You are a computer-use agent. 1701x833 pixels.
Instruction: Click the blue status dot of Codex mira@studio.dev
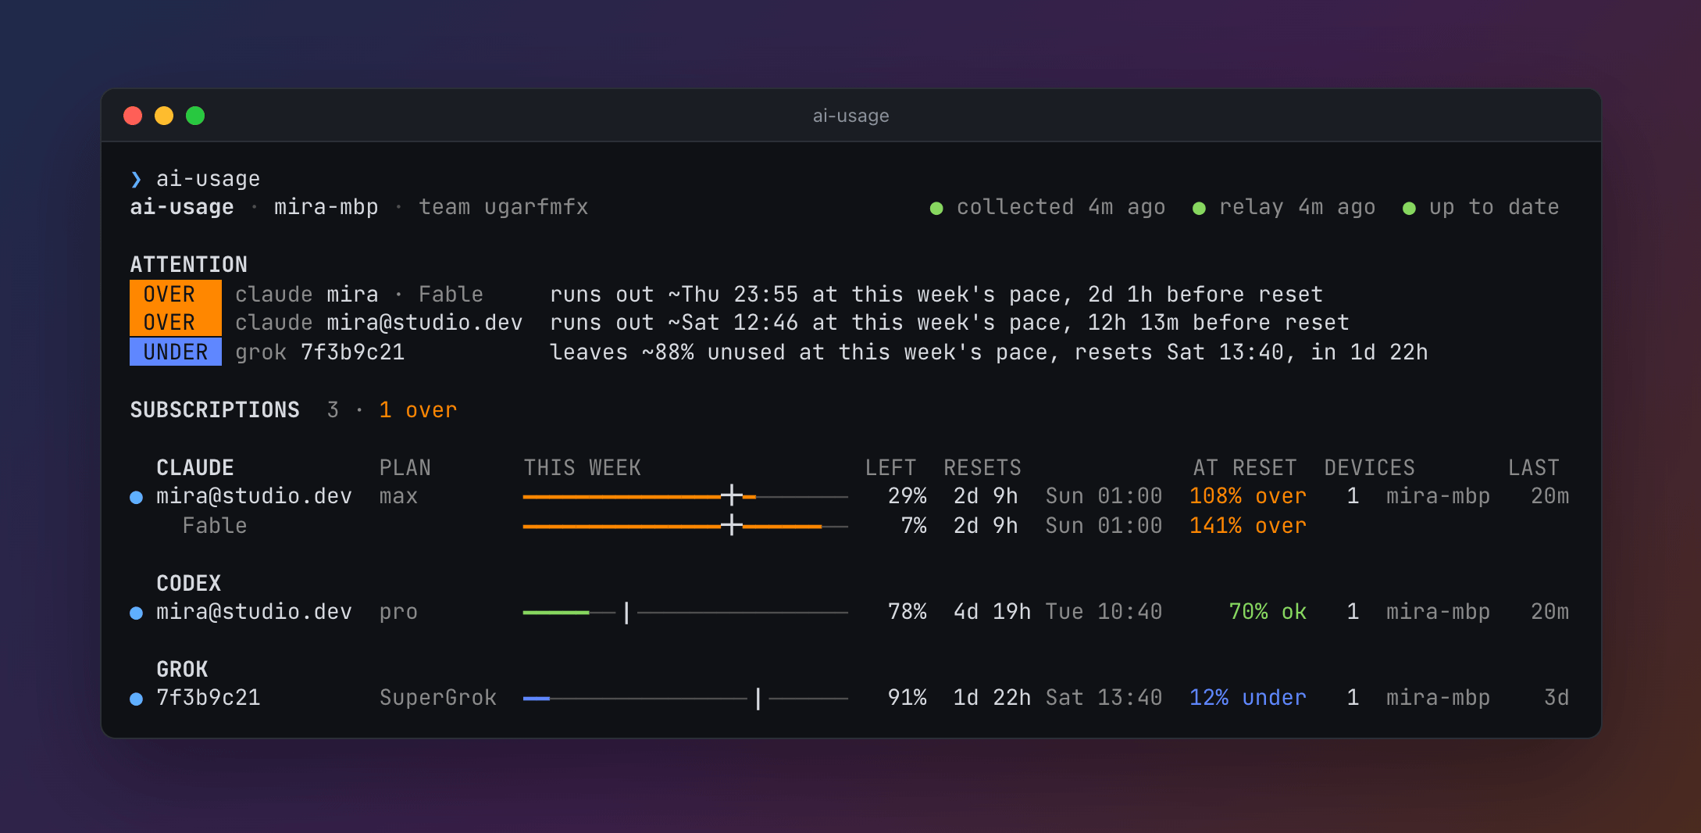tap(136, 613)
